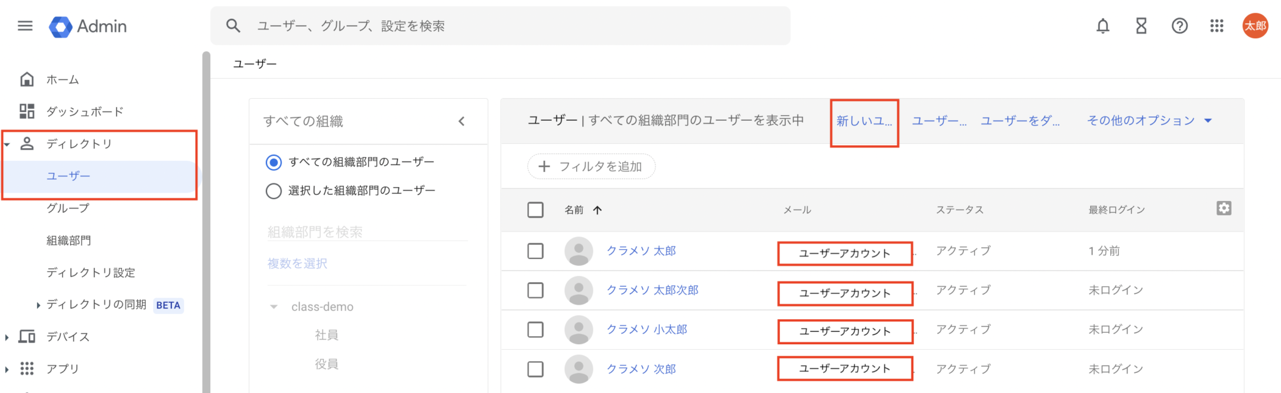Screen dimensions: 1281x393
Task: Click the 太郎 account avatar
Action: [1255, 26]
